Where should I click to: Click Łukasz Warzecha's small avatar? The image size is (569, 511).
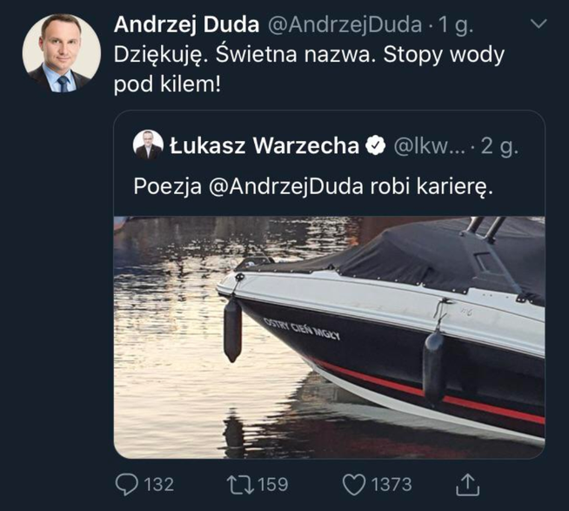(148, 145)
